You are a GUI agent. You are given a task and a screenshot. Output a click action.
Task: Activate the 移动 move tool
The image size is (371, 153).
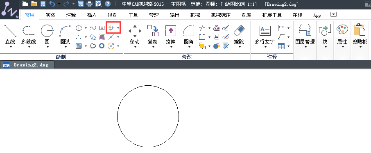pos(135,34)
